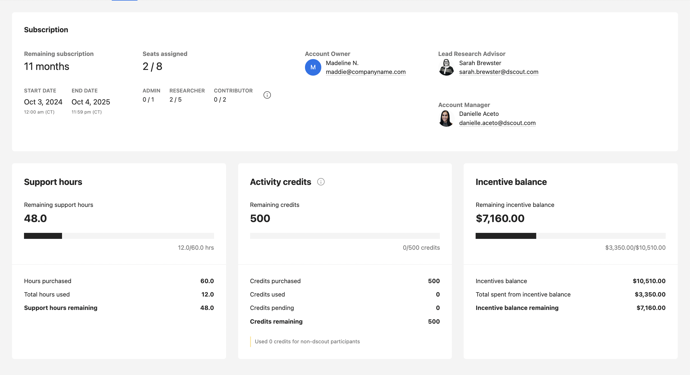Viewport: 690px width, 375px height.
Task: Open sarah.brewster@dscout.com email link
Action: click(x=498, y=72)
